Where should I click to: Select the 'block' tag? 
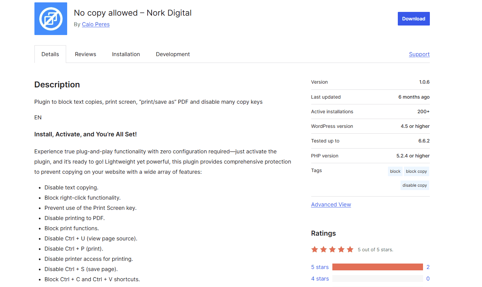395,171
